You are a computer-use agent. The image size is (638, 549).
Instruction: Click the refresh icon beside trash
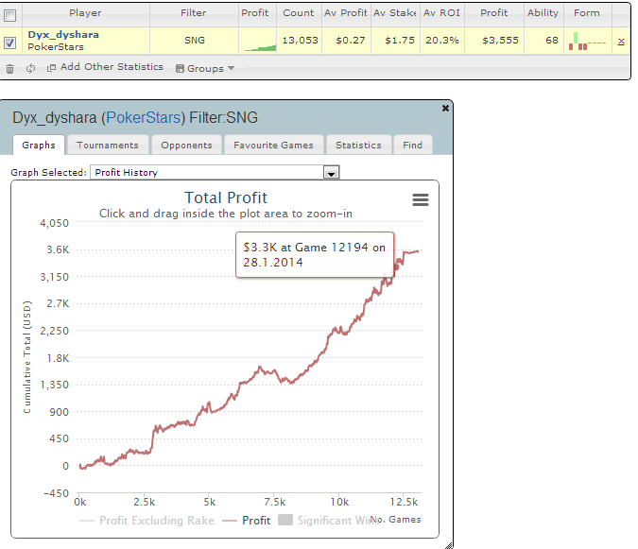pos(30,68)
